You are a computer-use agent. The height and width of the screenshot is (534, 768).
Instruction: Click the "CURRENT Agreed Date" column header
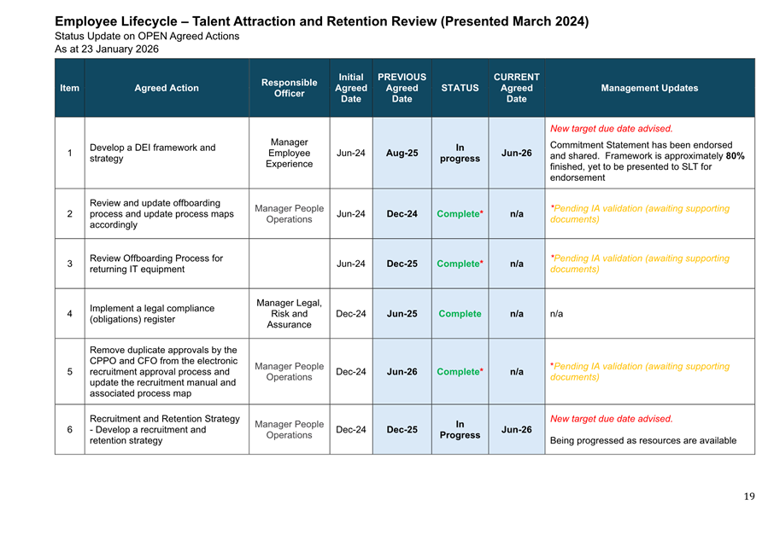[x=516, y=88]
